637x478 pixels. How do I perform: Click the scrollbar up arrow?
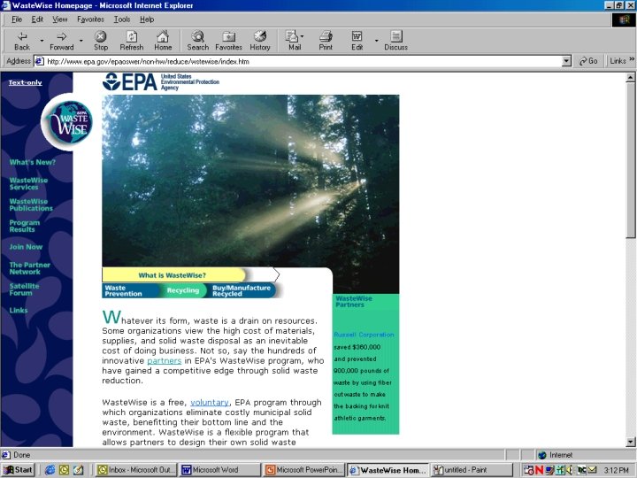tap(631, 77)
